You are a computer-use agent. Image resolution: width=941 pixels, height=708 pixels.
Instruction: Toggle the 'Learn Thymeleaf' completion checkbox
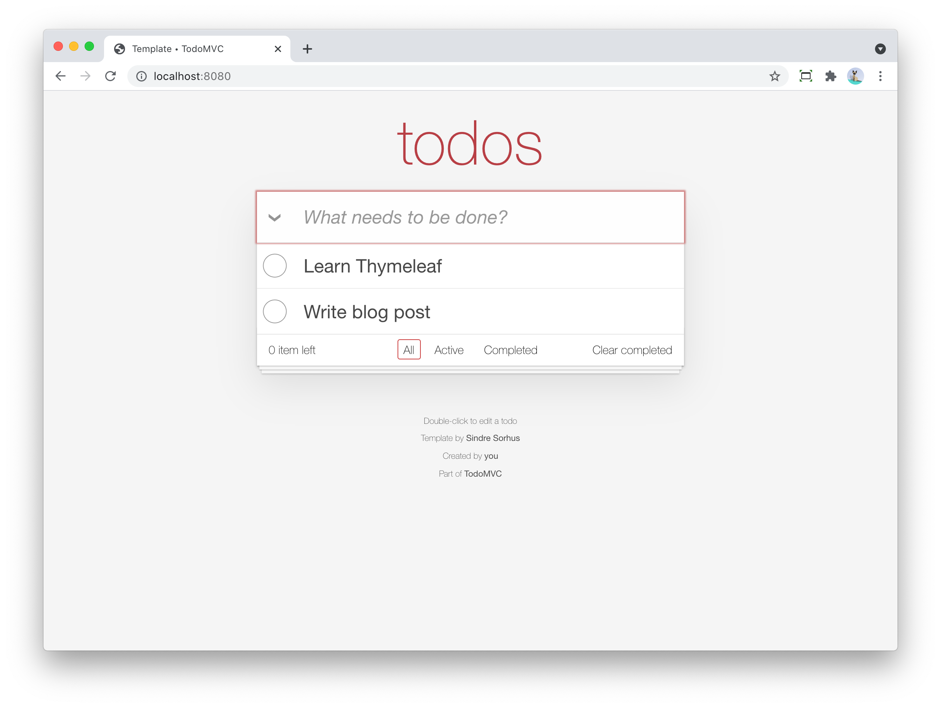click(274, 265)
